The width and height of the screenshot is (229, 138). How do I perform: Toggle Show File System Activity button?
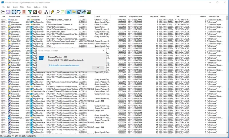click(x=74, y=12)
